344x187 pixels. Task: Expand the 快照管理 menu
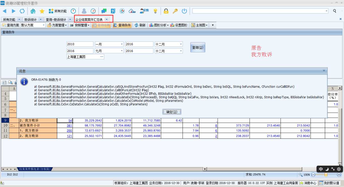(x=80, y=25)
